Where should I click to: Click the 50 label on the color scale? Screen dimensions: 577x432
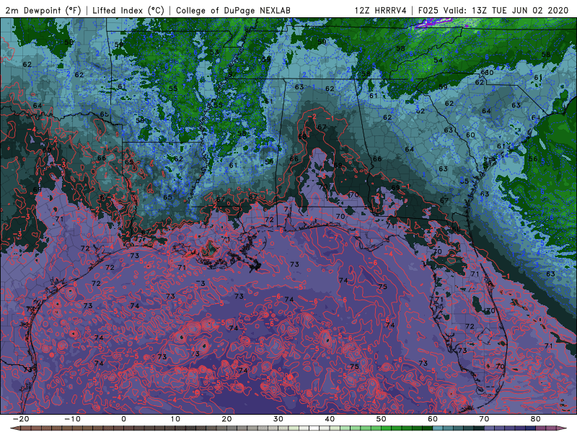(382, 419)
